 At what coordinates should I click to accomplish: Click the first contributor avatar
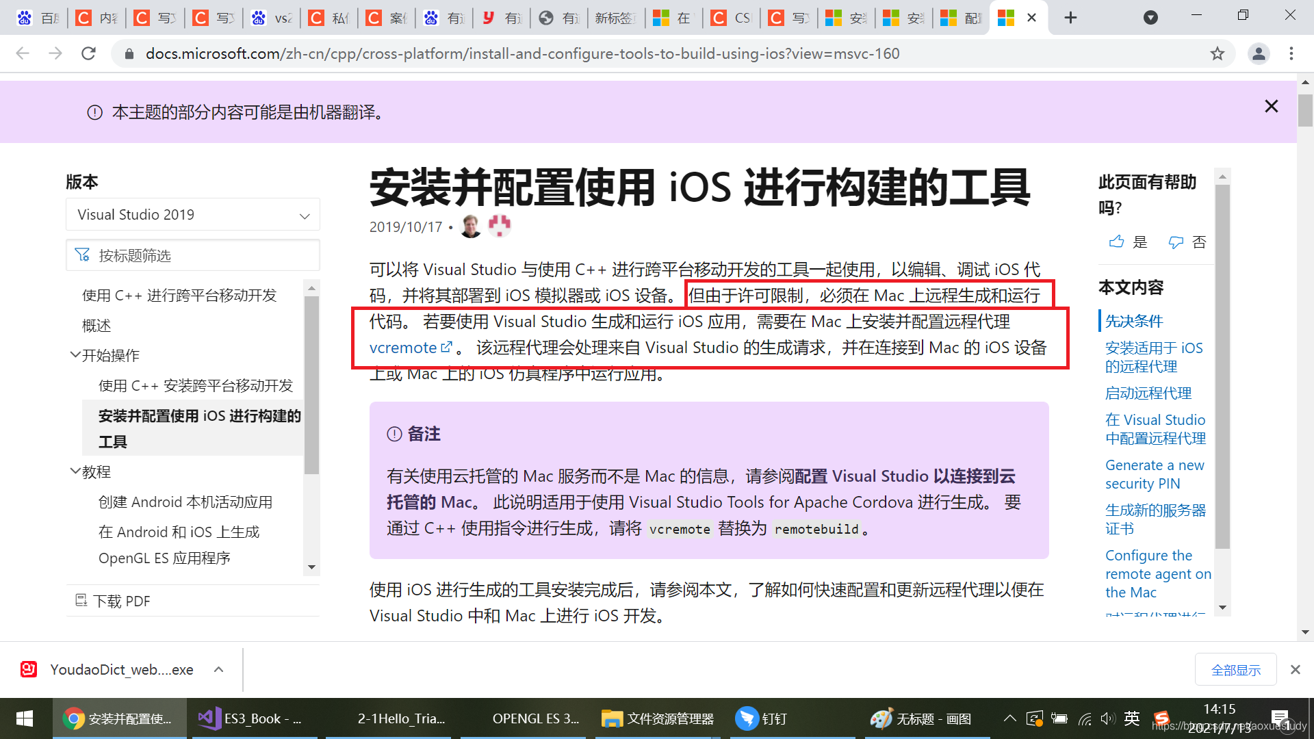click(471, 226)
